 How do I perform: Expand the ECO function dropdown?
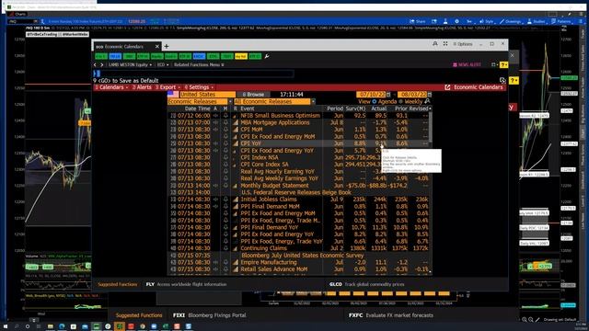tap(163, 65)
